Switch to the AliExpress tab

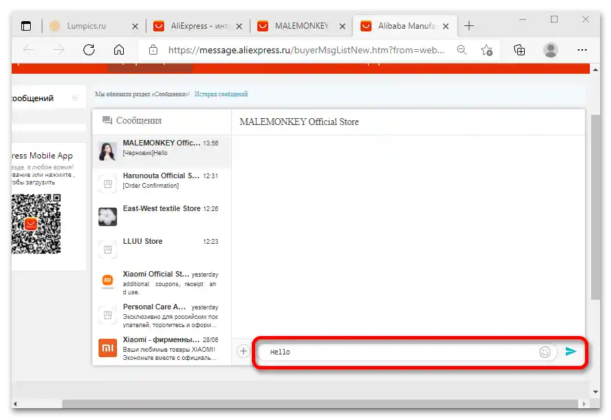197,26
